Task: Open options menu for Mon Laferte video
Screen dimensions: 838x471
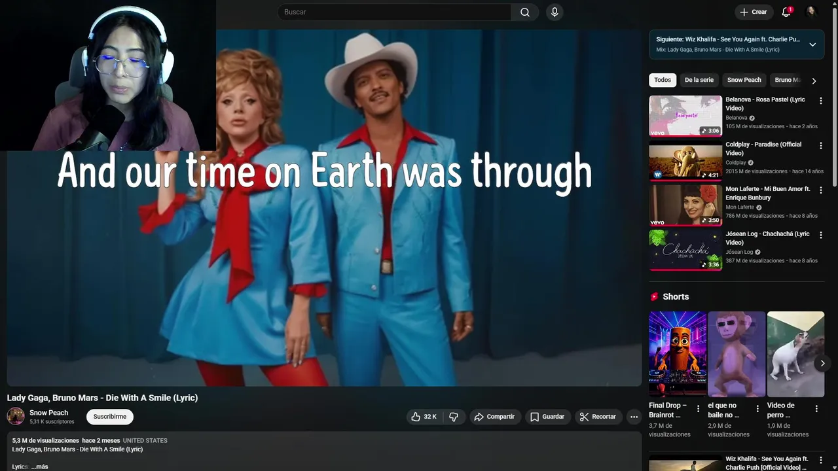Action: 821,190
